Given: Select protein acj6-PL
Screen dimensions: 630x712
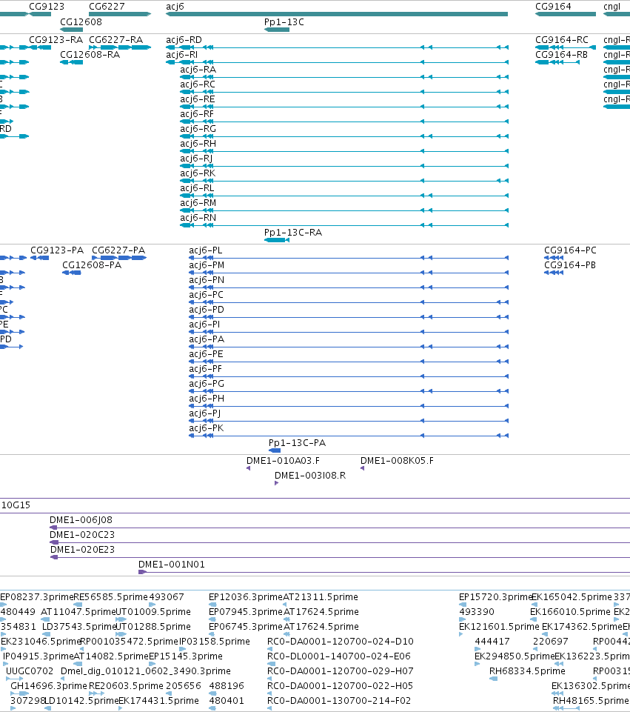Looking at the screenshot, I should coord(206,250).
